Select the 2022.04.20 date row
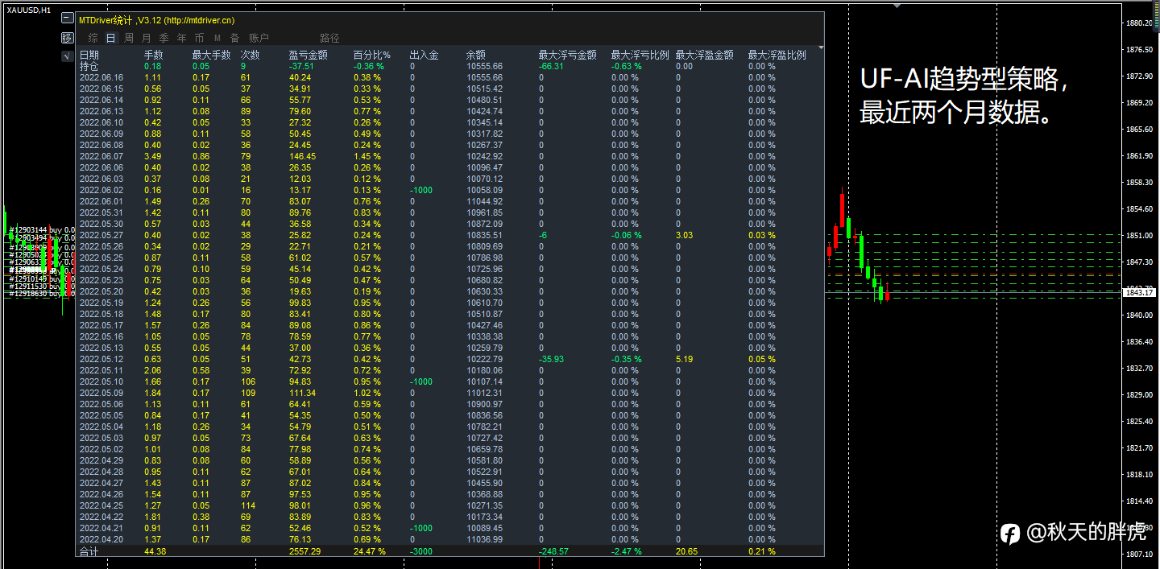The height and width of the screenshot is (569, 1160). (x=101, y=539)
